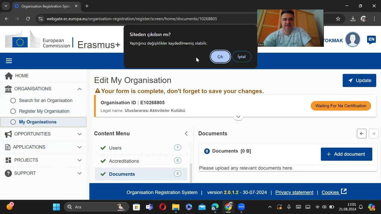Image resolution: width=381 pixels, height=214 pixels.
Task: Open the Windows Start menu
Action: pyautogui.click(x=56, y=207)
